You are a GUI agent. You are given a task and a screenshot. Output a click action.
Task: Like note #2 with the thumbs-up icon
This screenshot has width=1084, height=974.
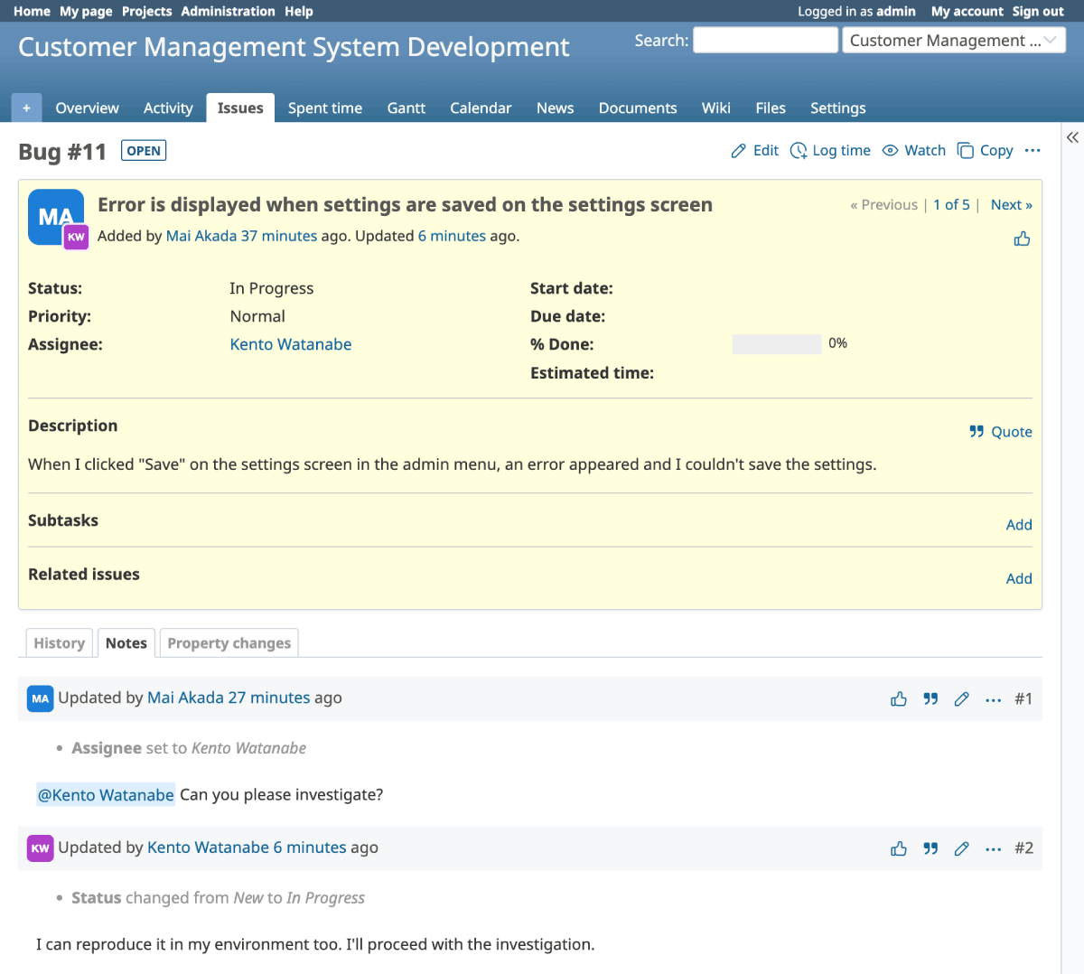pyautogui.click(x=899, y=848)
